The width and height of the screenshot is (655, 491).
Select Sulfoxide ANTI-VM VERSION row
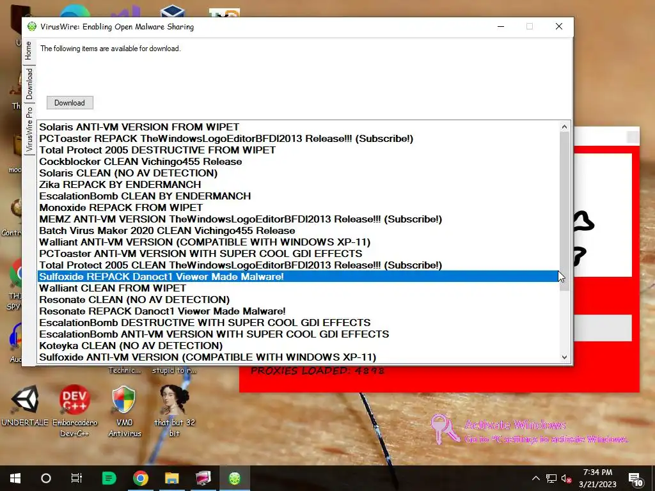298,357
